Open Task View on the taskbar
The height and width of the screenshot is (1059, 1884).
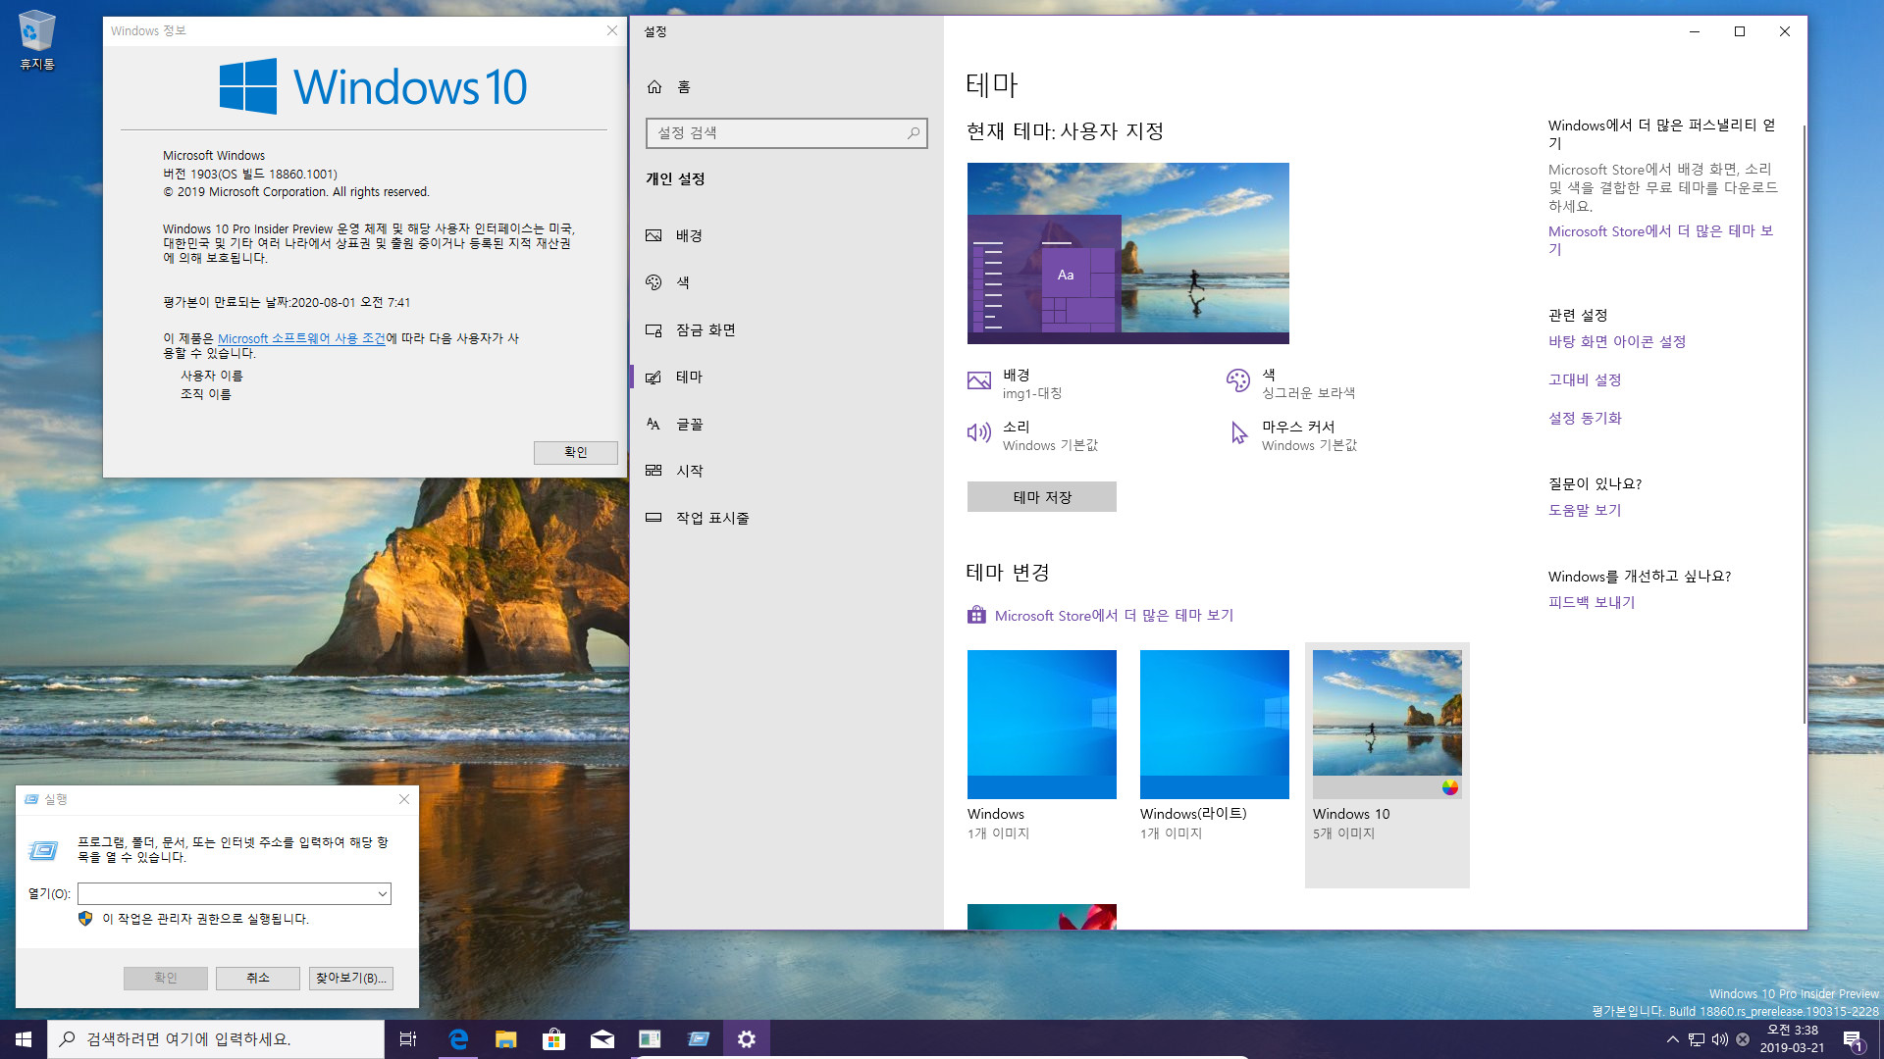(x=408, y=1039)
